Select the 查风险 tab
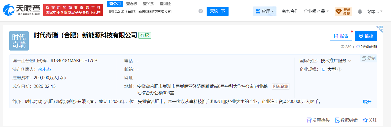Viewport: 391px width, 127px height. 165,4
